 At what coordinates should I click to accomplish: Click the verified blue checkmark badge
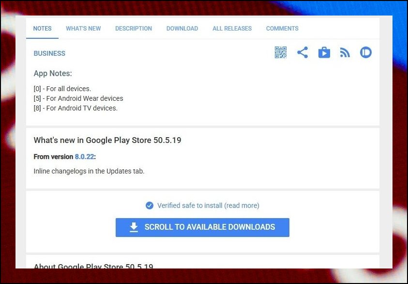150,205
